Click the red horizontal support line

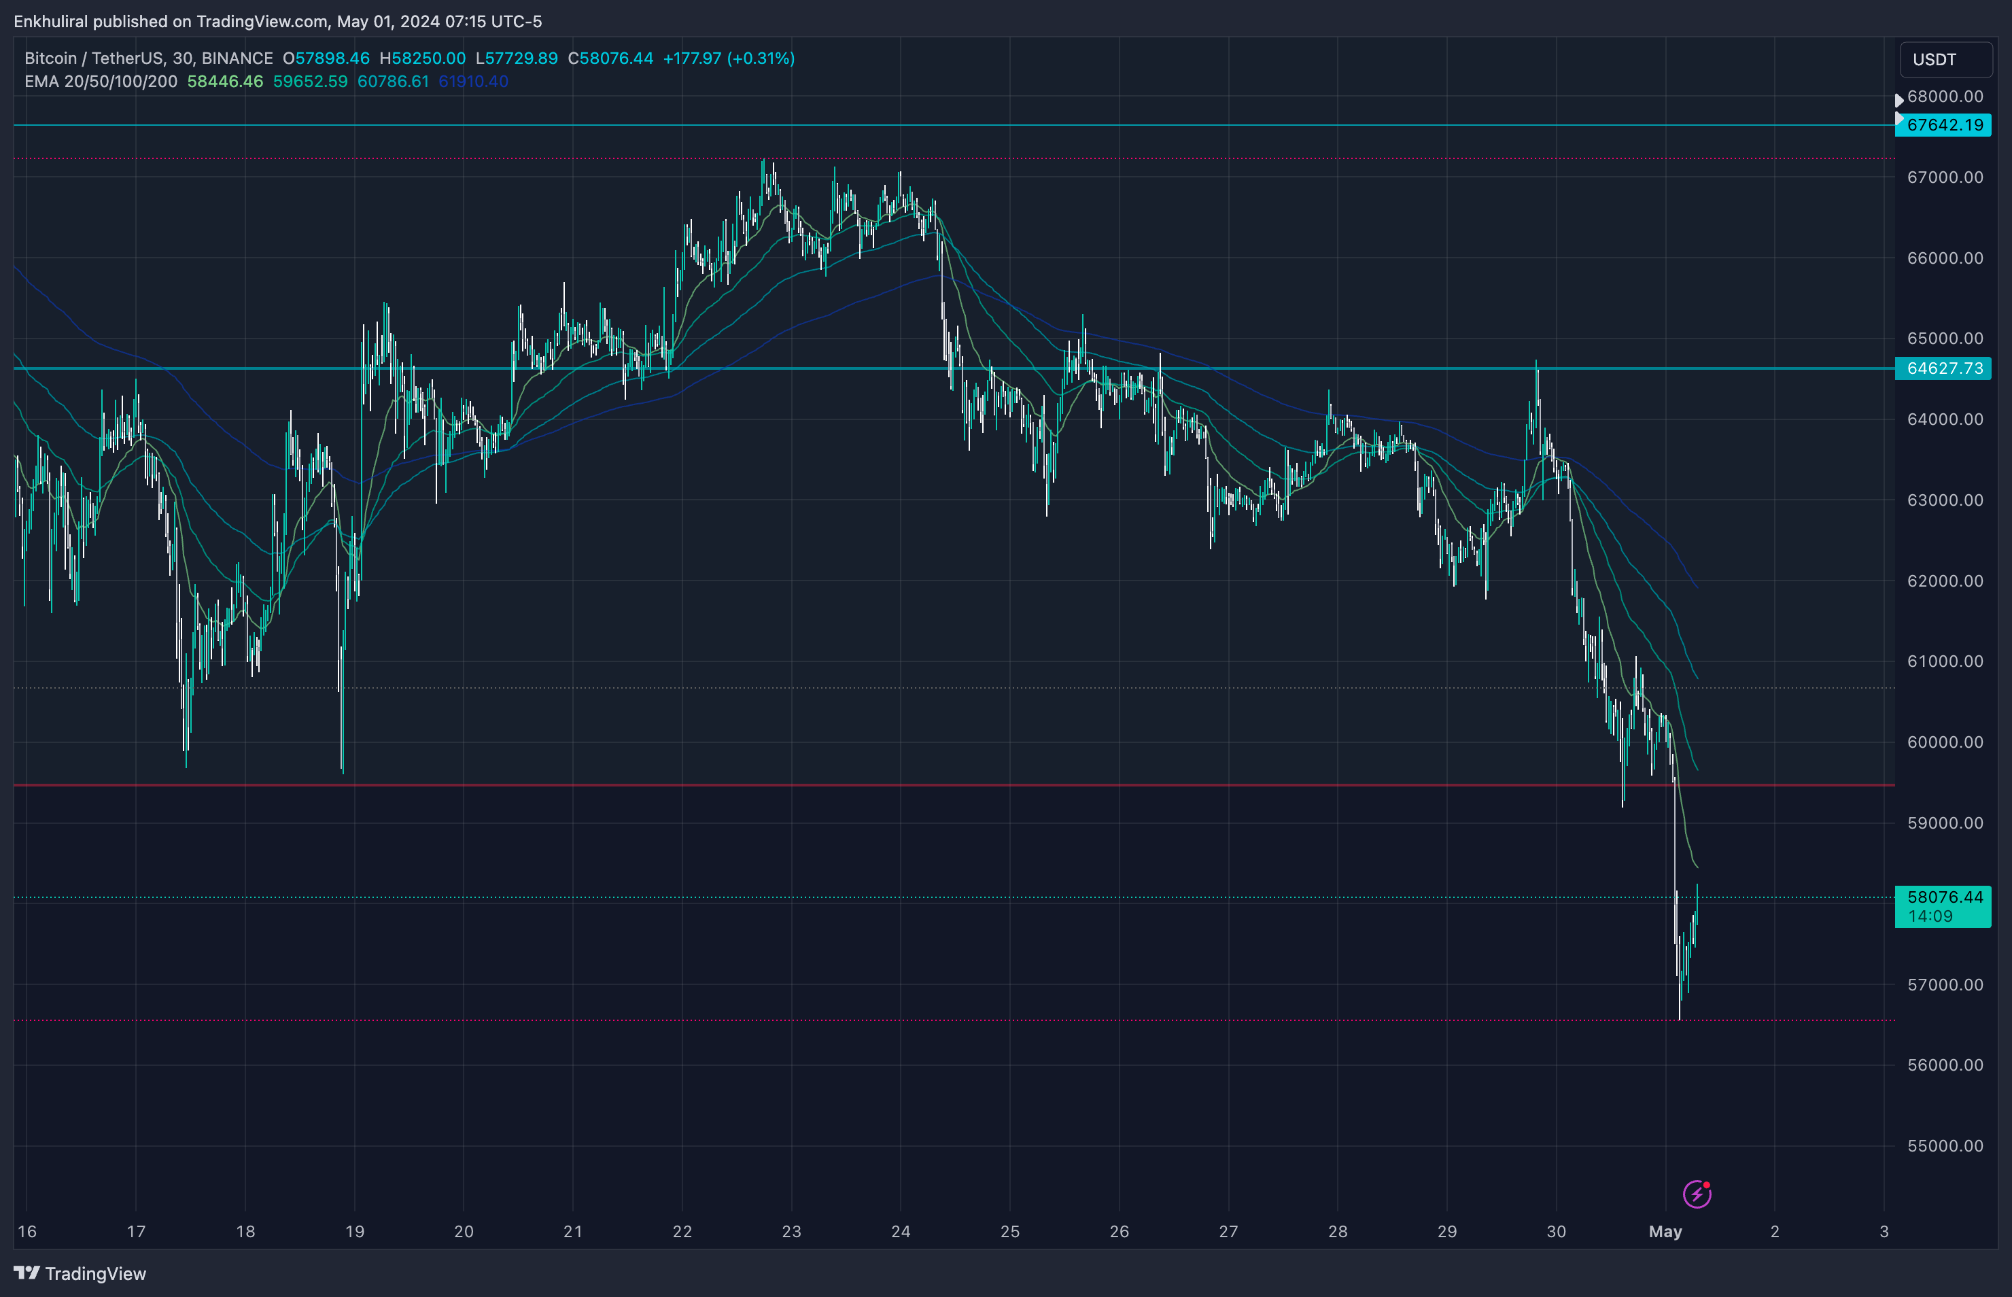coord(926,785)
